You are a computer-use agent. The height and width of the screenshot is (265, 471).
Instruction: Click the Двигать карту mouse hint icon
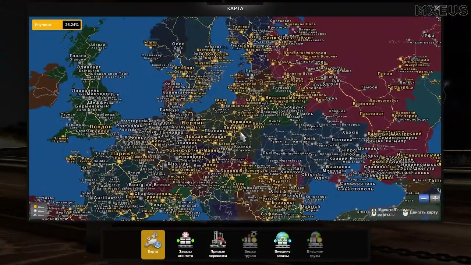(406, 212)
